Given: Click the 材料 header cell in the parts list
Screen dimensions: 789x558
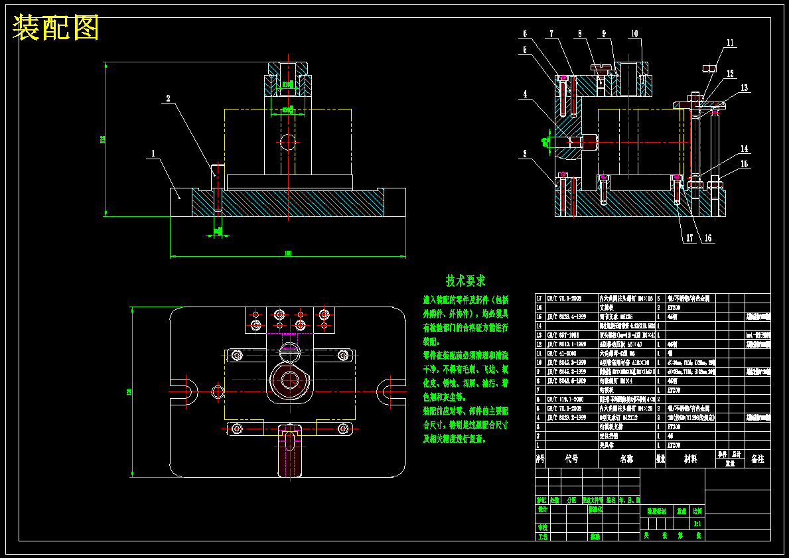Looking at the screenshot, I should coord(690,459).
